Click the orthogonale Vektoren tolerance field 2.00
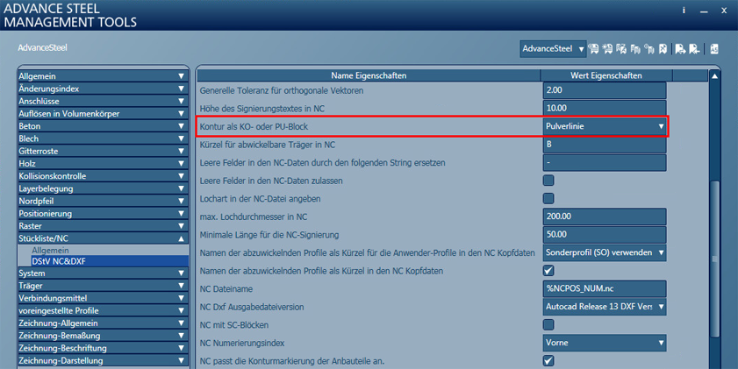This screenshot has height=369, width=738. (605, 90)
